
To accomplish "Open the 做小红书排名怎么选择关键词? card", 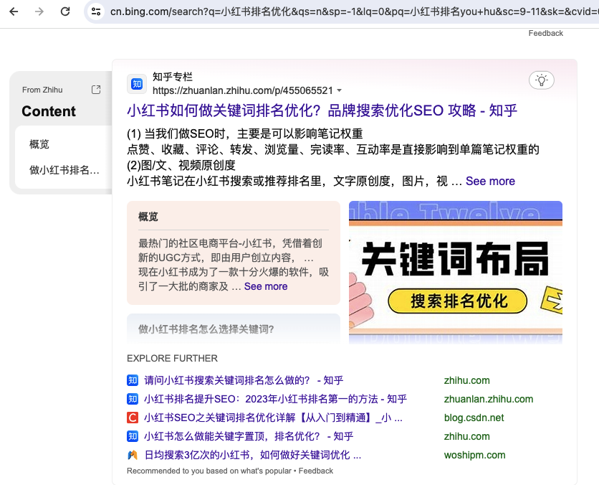I will pos(234,329).
